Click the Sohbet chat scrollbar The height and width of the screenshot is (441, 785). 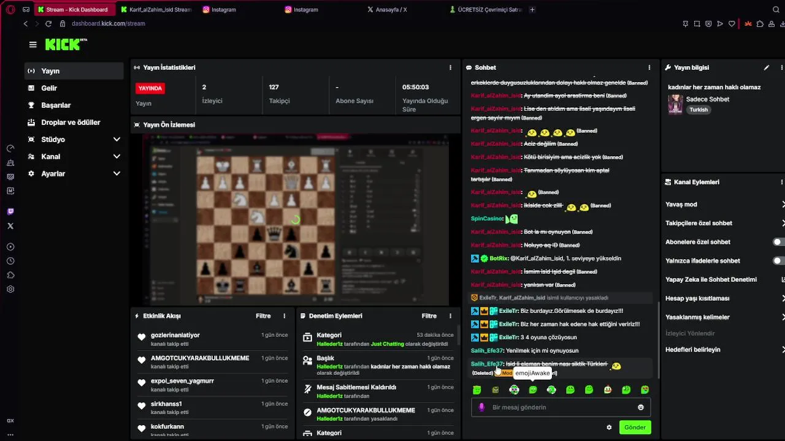pos(658,340)
